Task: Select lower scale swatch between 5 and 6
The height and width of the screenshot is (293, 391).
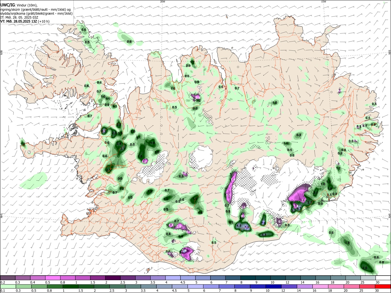Action: tap(195, 286)
